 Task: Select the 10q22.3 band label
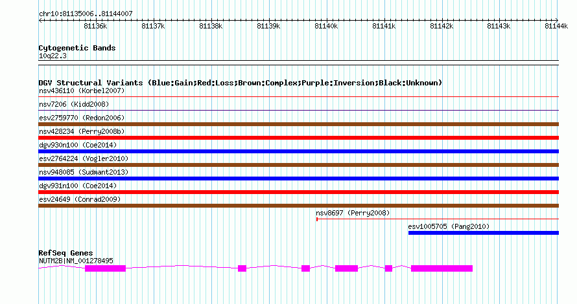click(53, 56)
